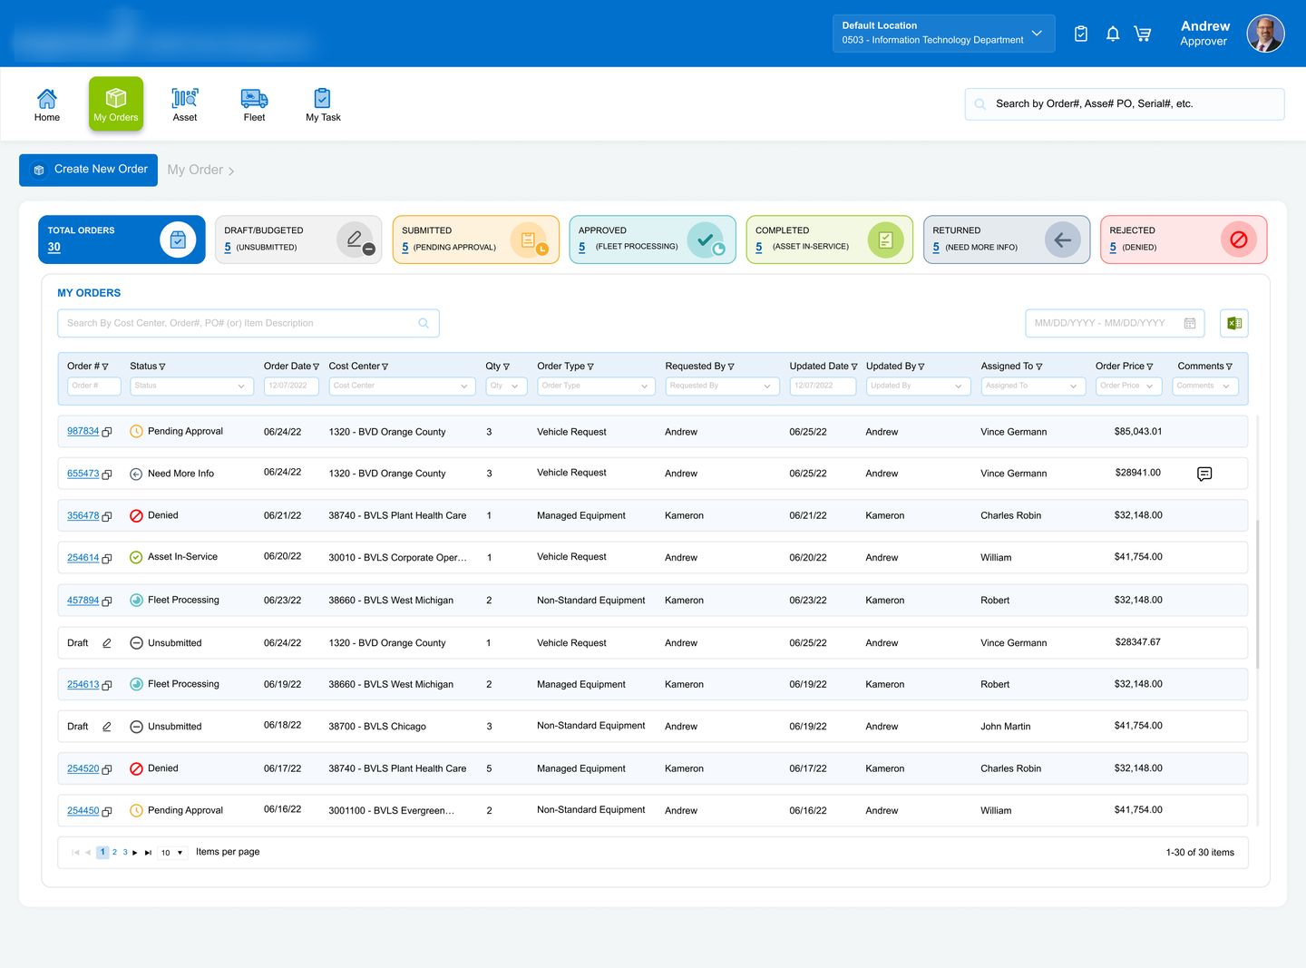Edit the BVLS Chicago Draft order with the pencil icon

pos(106,727)
